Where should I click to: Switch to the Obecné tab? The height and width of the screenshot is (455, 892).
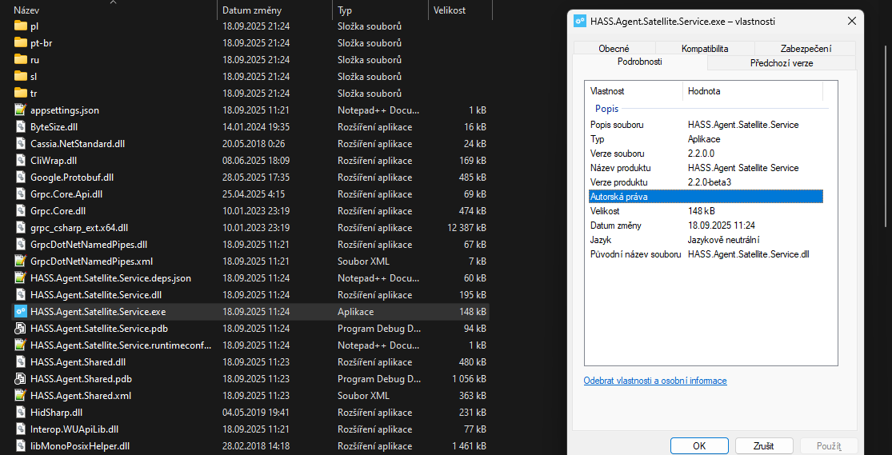pyautogui.click(x=614, y=49)
